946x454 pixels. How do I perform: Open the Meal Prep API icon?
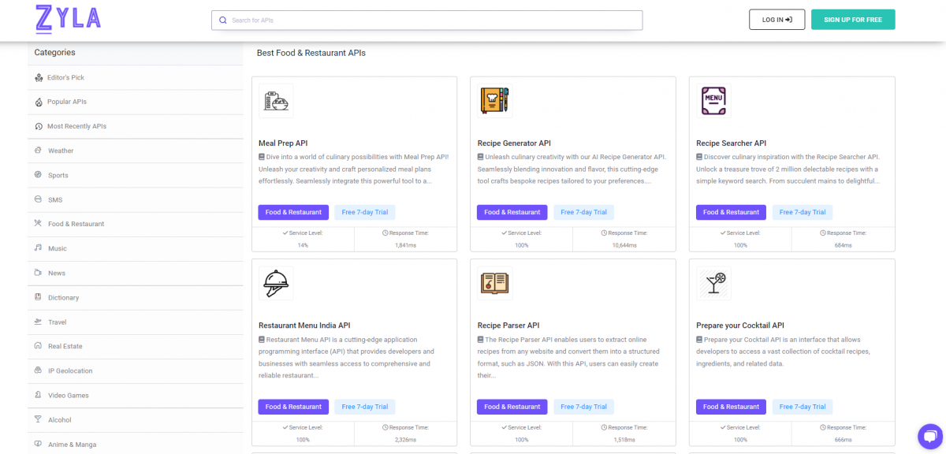276,101
